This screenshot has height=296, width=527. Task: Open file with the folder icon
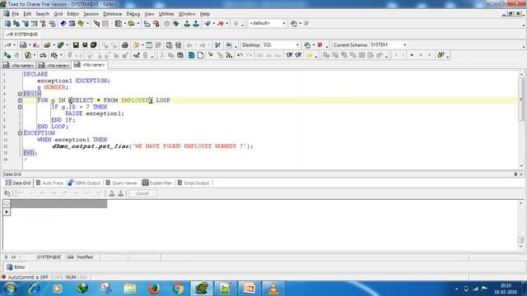pos(47,45)
